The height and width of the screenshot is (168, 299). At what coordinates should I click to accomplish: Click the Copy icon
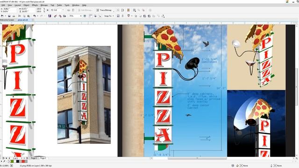click(x=24, y=16)
